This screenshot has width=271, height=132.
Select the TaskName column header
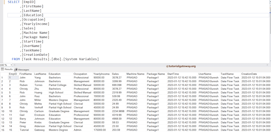(230, 74)
